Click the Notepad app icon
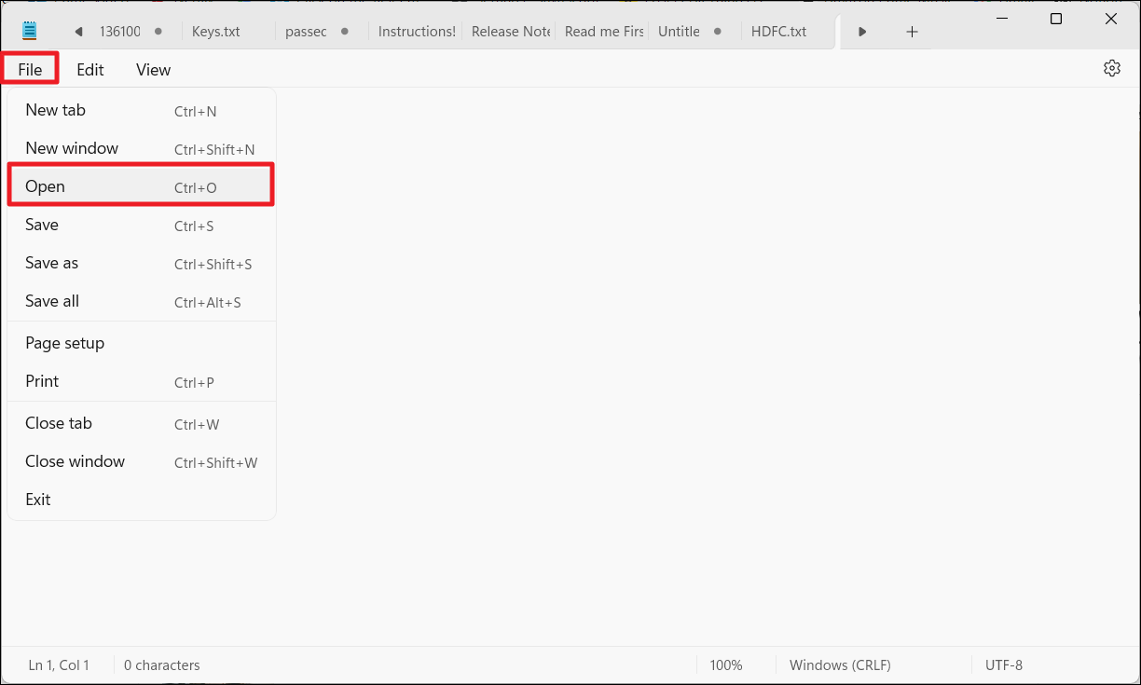This screenshot has height=685, width=1141. click(x=30, y=32)
